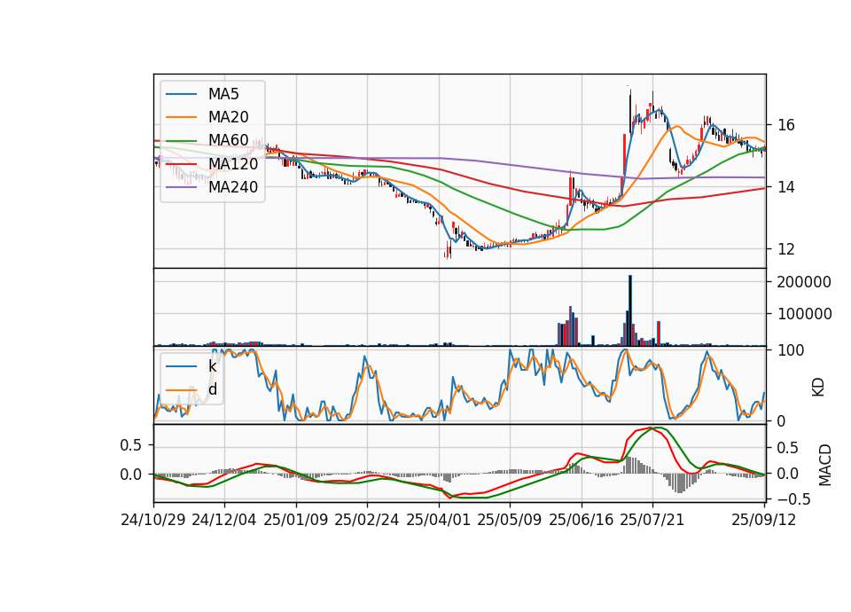851x612 pixels.
Task: Click the volume axis value 100000
Action: pyautogui.click(x=804, y=314)
